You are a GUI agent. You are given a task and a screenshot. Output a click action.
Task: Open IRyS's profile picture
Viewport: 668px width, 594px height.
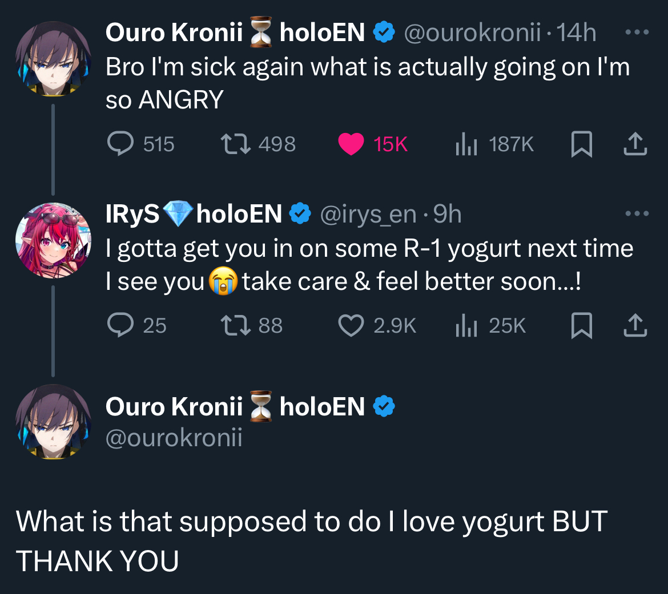pos(53,240)
